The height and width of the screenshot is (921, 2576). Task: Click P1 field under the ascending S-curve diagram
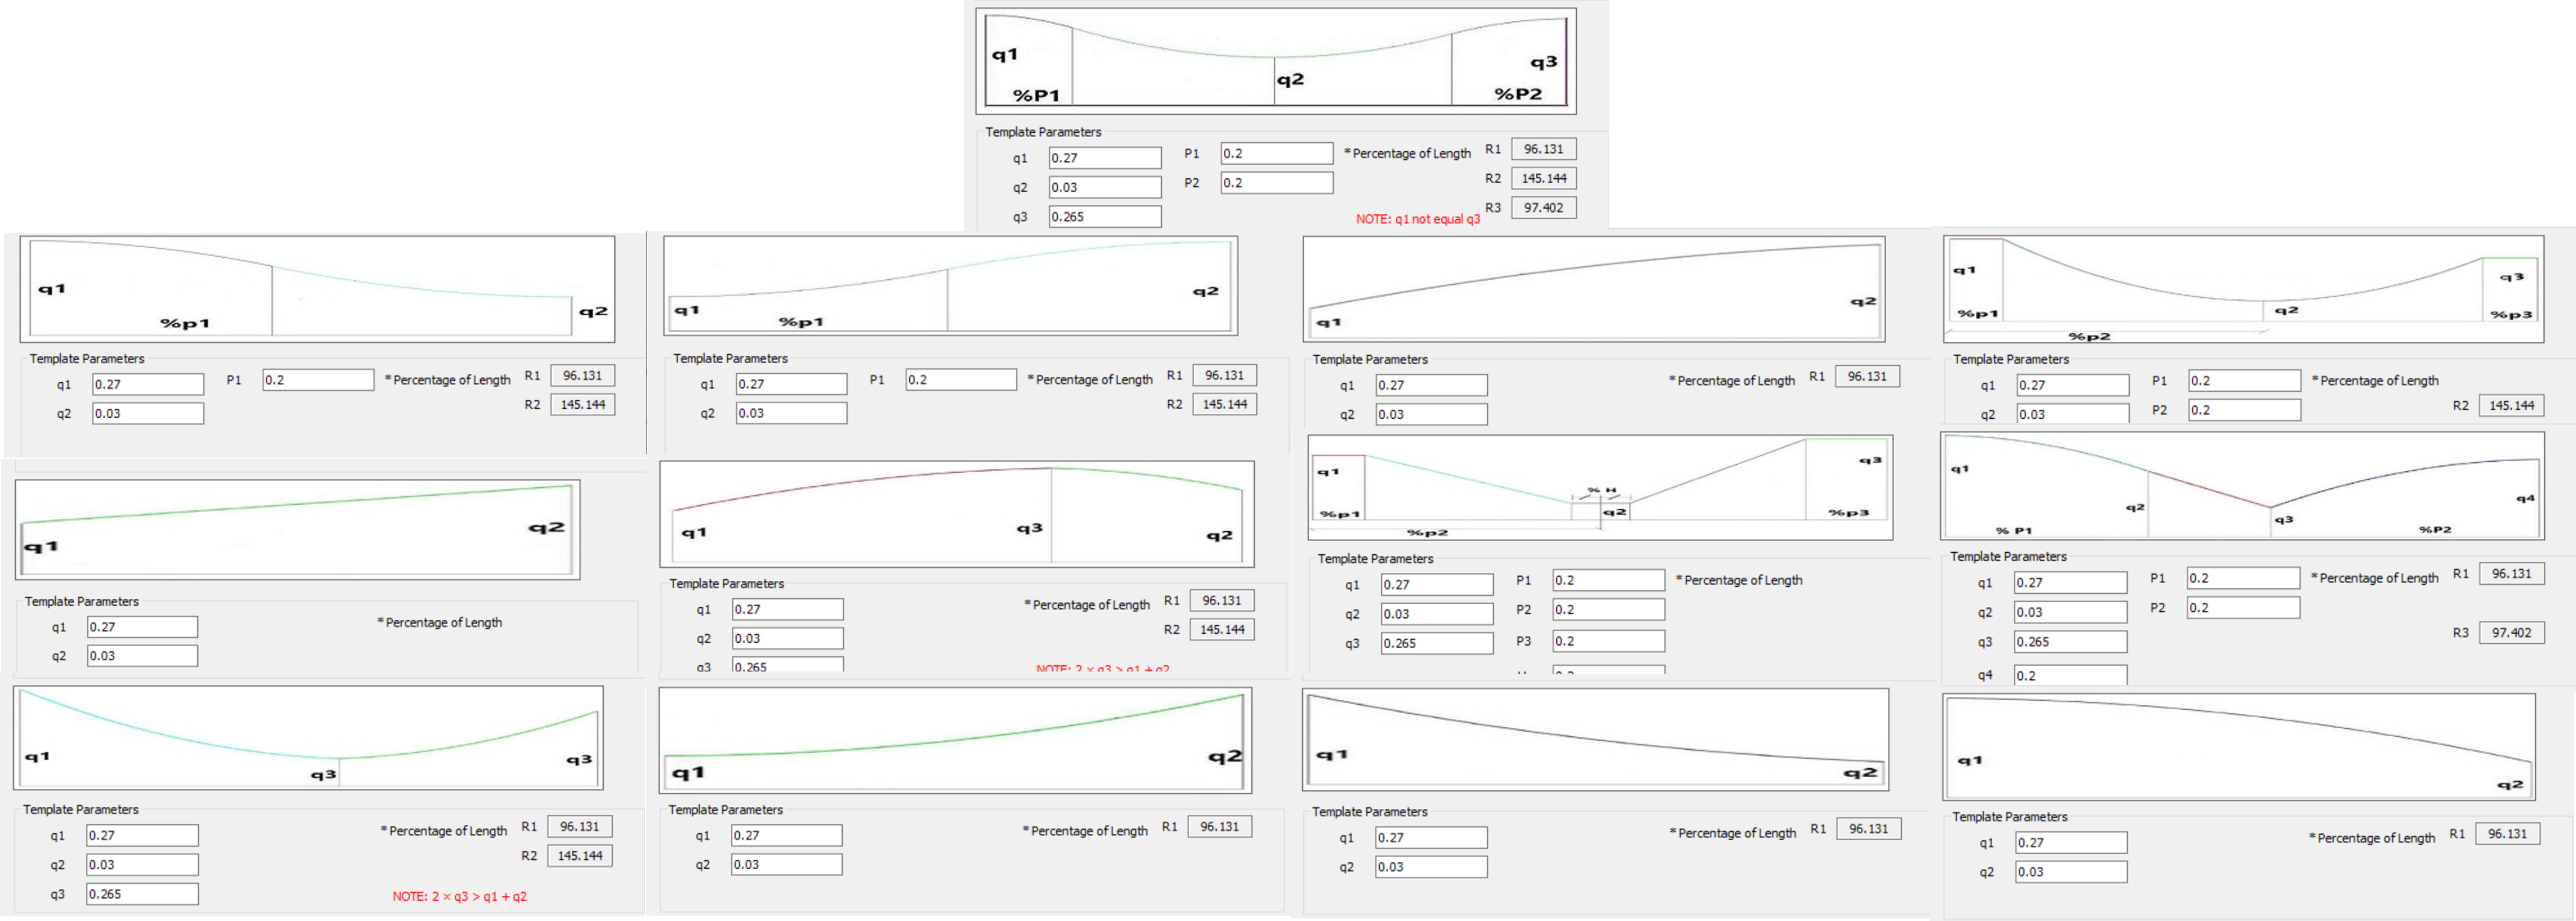pyautogui.click(x=960, y=380)
